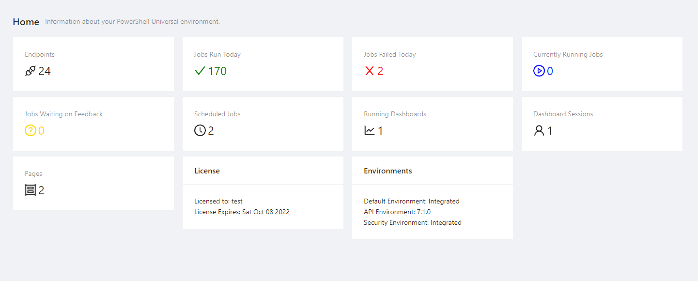Select the Endpoints card label
Viewport: 698px width, 281px height.
(x=40, y=55)
